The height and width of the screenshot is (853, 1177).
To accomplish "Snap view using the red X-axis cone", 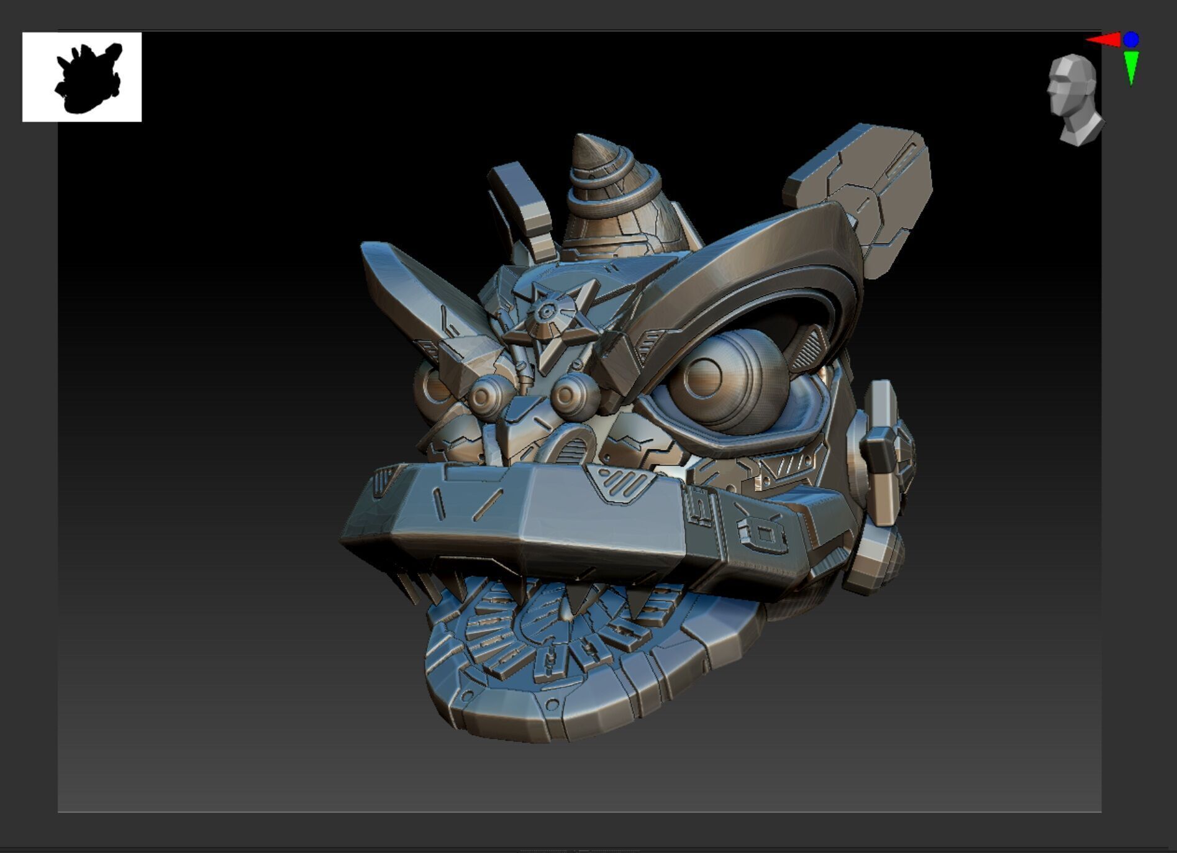I will click(x=1103, y=40).
